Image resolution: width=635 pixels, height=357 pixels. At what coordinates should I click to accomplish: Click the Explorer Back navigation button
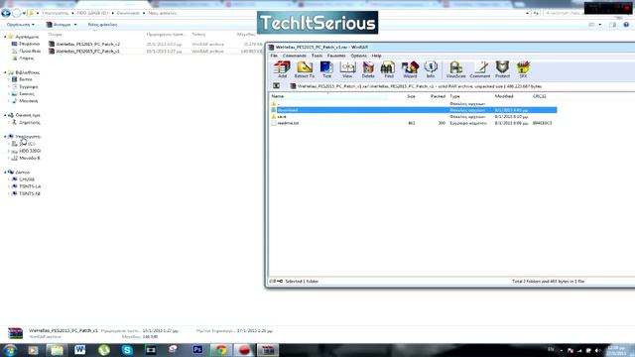click(x=6, y=13)
